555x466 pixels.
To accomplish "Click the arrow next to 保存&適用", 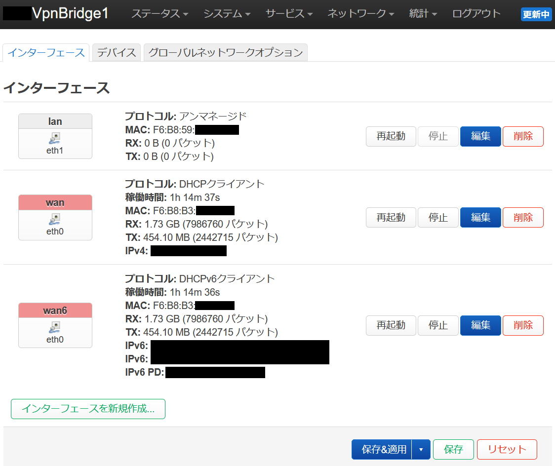I will pyautogui.click(x=421, y=450).
